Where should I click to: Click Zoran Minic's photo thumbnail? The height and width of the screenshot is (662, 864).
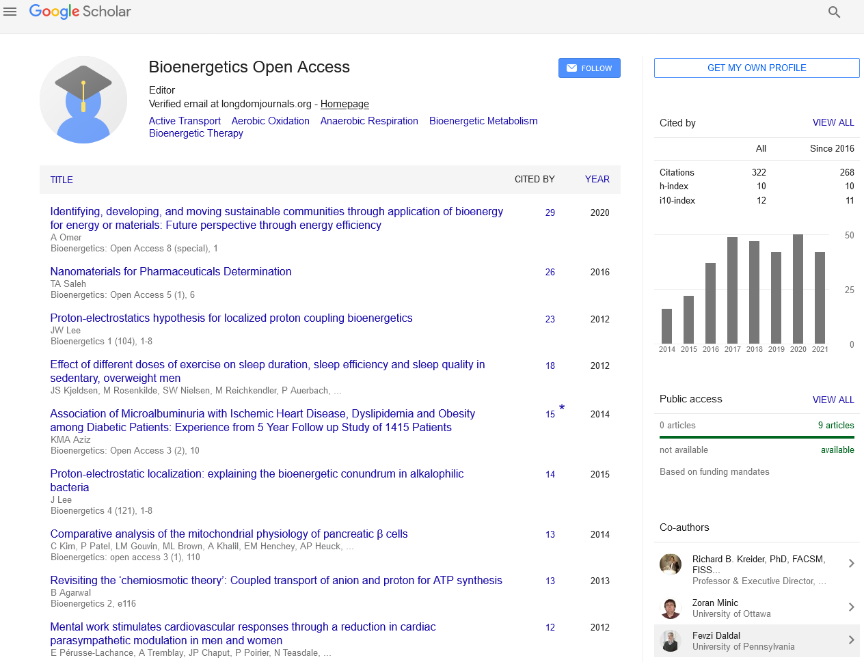coord(671,608)
